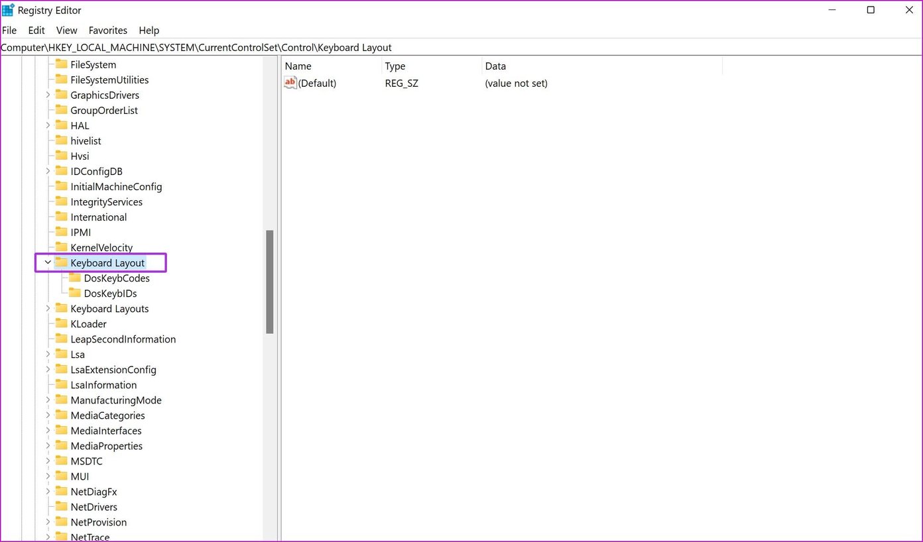
Task: Click the REG_SZ type cell
Action: [x=402, y=83]
